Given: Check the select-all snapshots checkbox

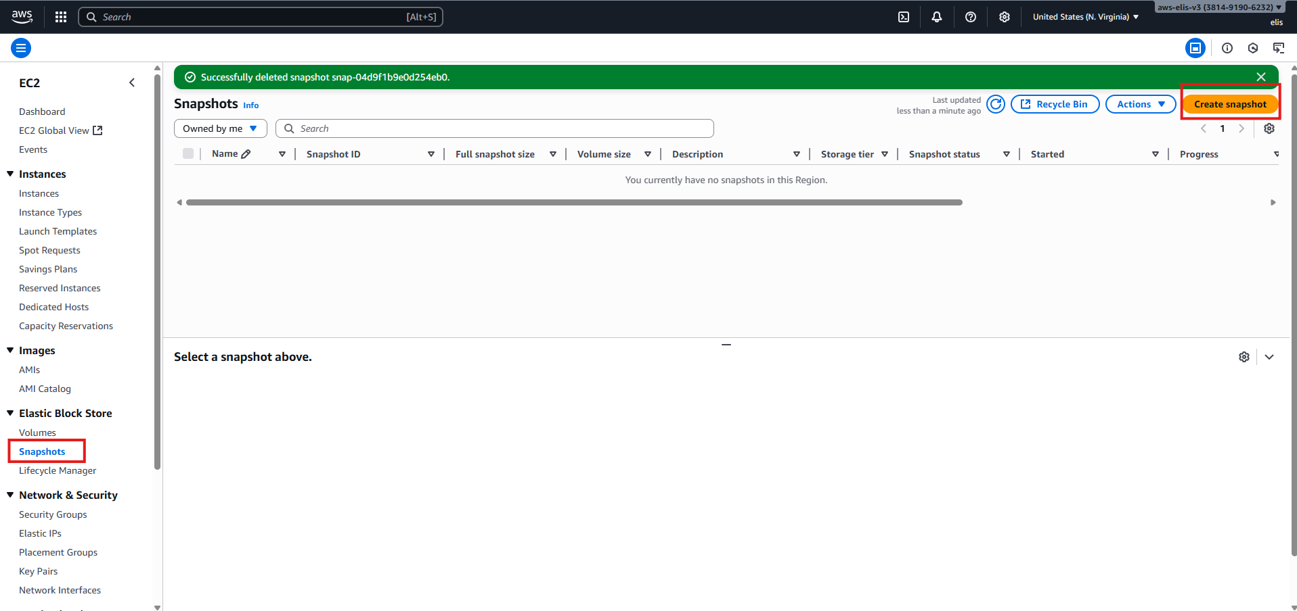Looking at the screenshot, I should click(188, 153).
